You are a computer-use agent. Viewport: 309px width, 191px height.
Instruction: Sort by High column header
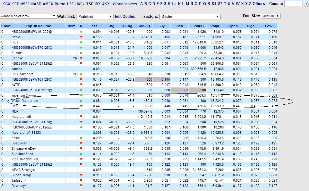coord(251,26)
